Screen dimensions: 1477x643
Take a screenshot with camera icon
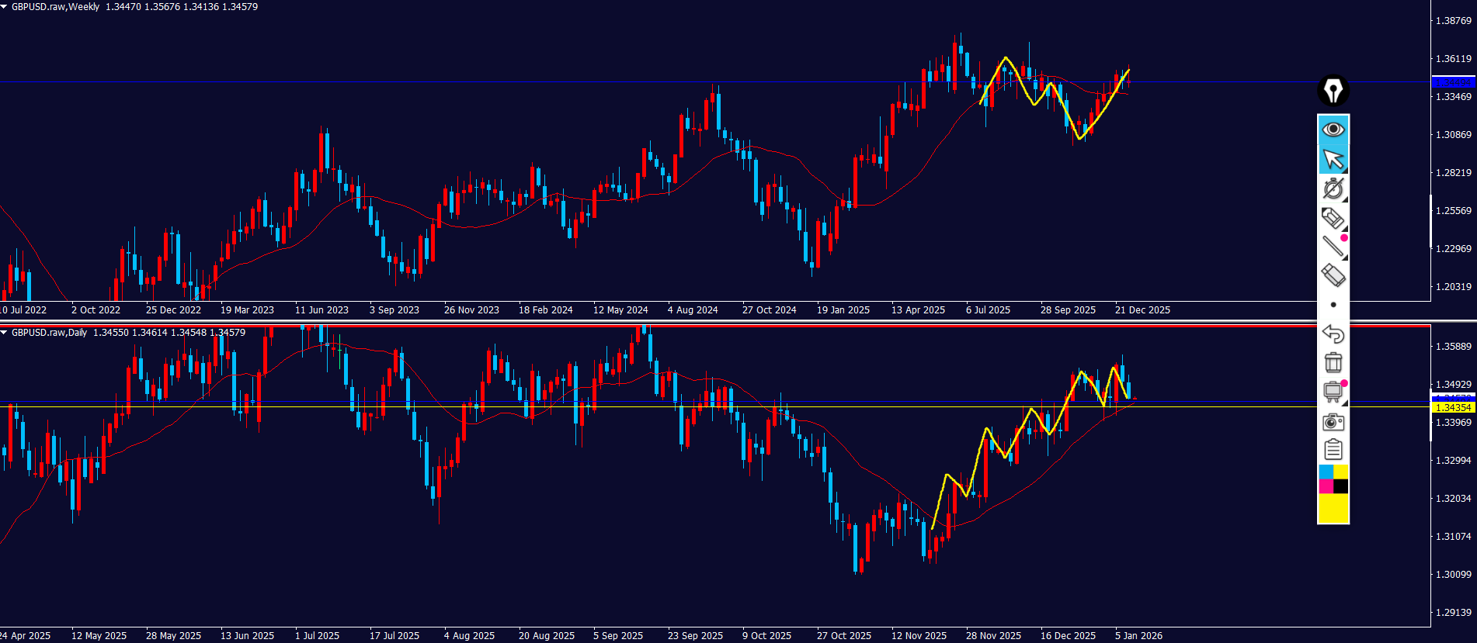tap(1333, 421)
